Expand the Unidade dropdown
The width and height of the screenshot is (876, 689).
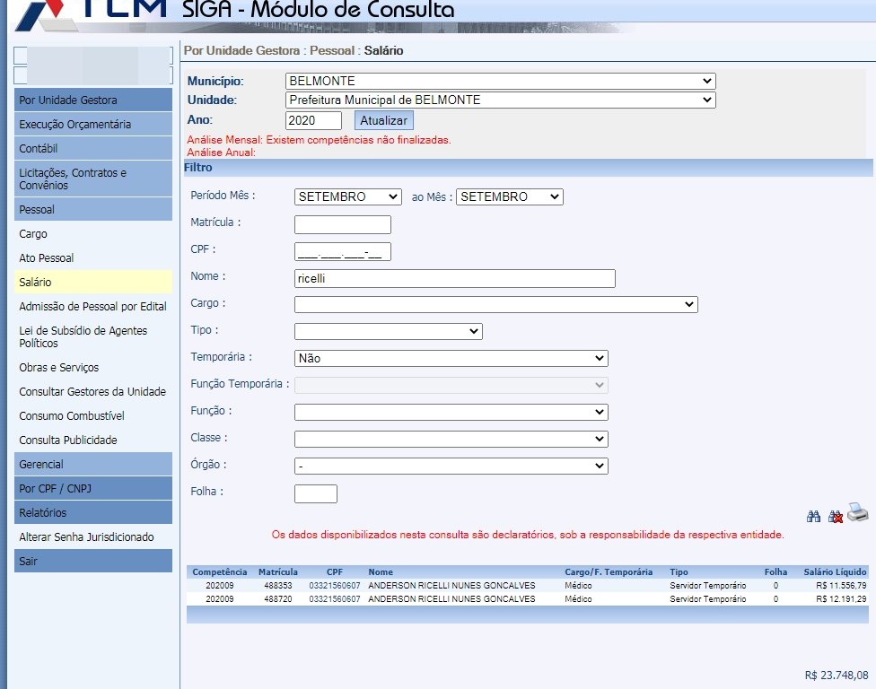pos(500,100)
